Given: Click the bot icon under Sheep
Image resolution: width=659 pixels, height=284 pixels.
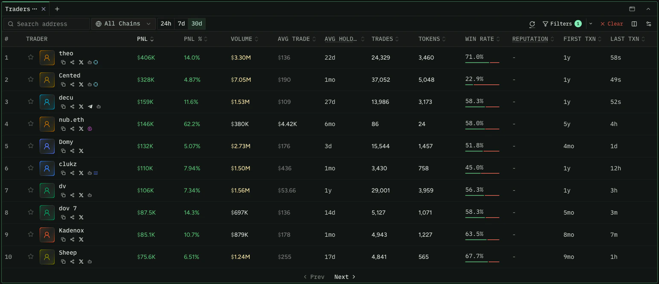Looking at the screenshot, I should point(90,261).
